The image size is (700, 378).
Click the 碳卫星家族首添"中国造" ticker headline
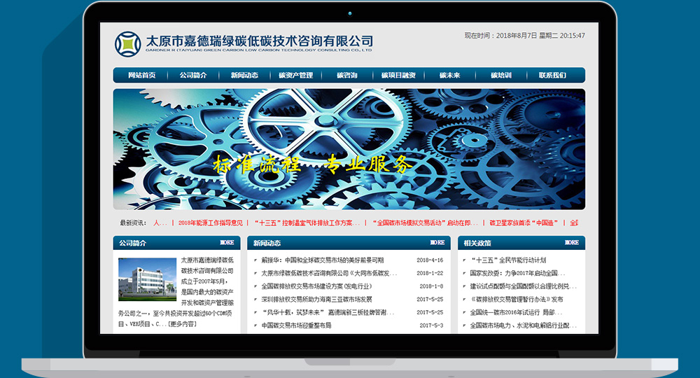pos(524,223)
